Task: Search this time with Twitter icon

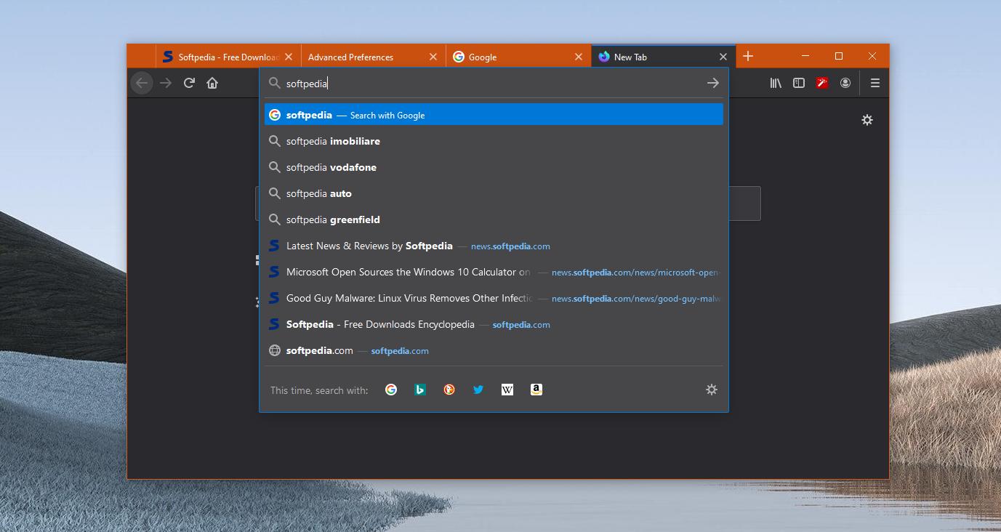Action: (x=478, y=390)
